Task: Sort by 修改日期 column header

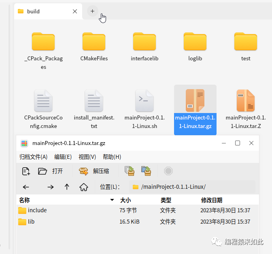Action: pyautogui.click(x=212, y=200)
